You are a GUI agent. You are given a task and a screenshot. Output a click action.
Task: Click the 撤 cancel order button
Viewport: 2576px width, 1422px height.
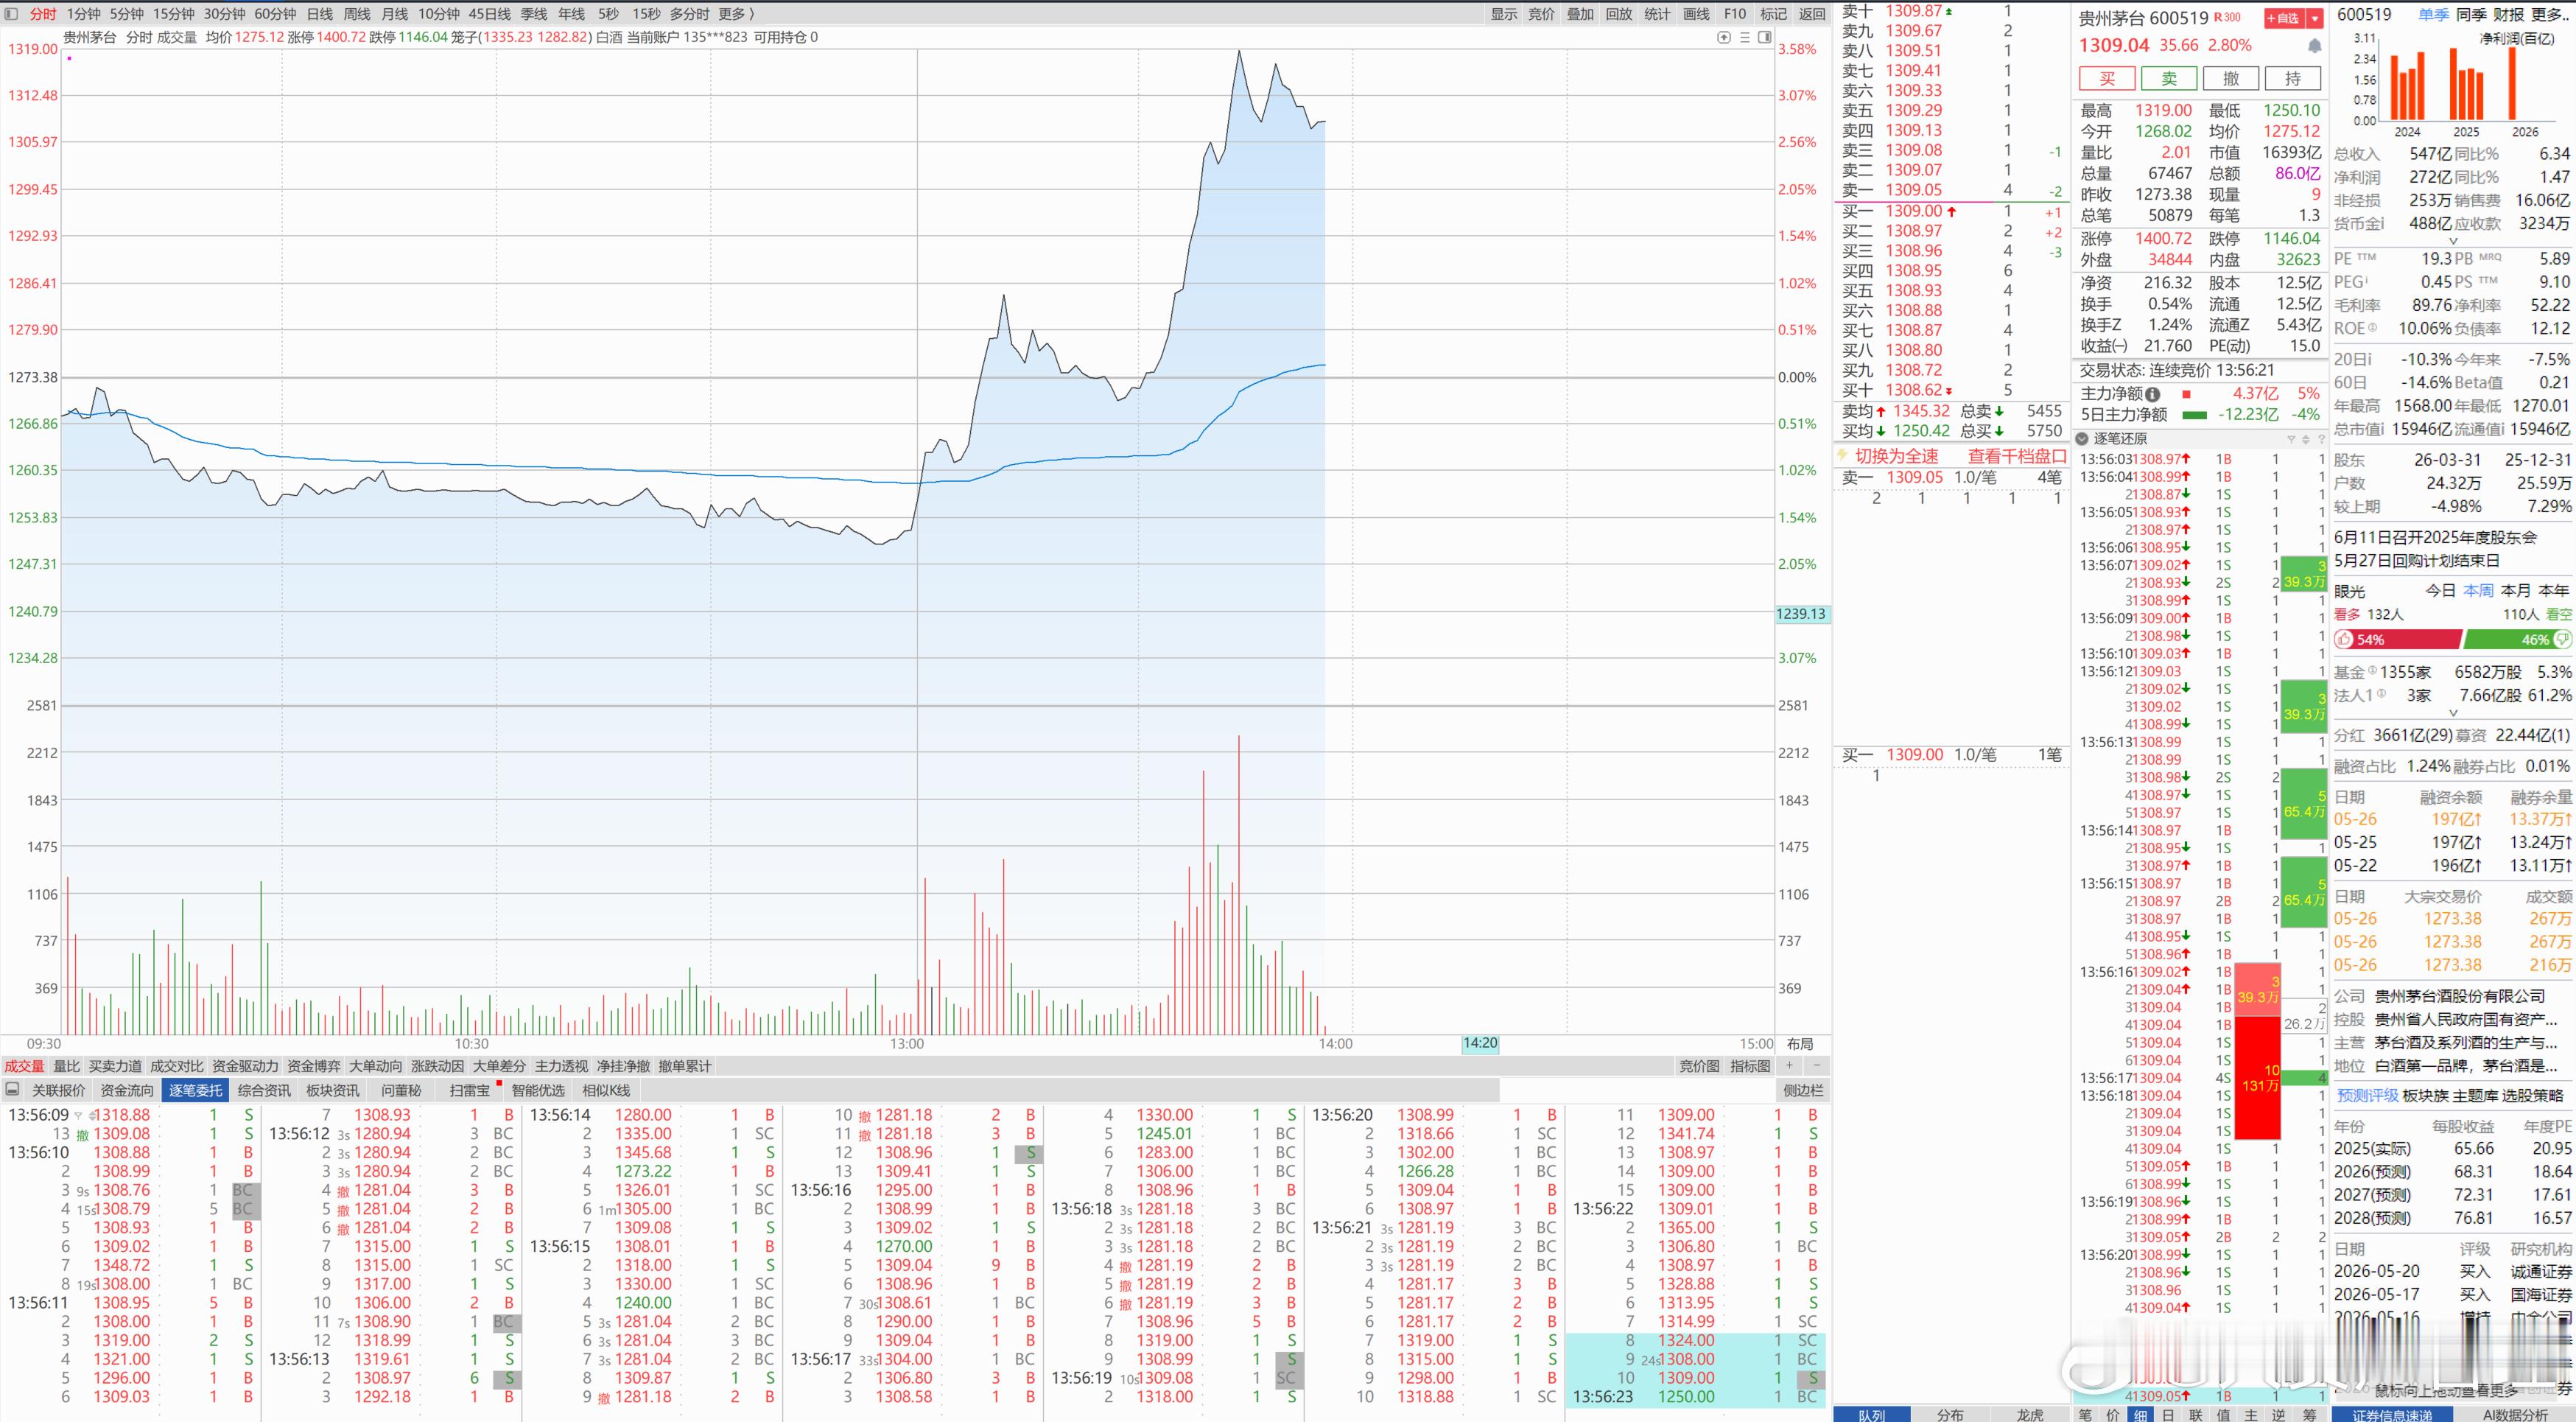click(x=2231, y=79)
